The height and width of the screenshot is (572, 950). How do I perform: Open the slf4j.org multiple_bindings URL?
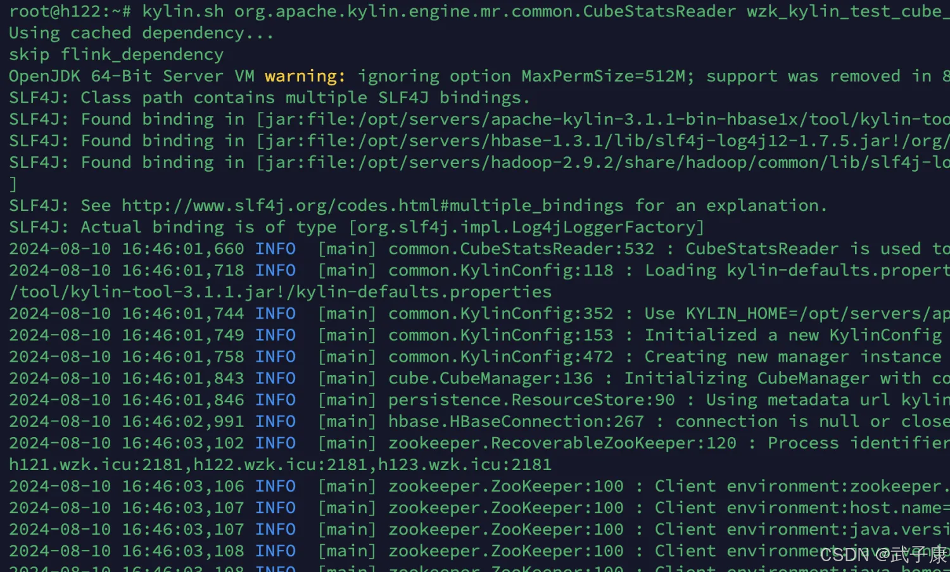[x=372, y=206]
